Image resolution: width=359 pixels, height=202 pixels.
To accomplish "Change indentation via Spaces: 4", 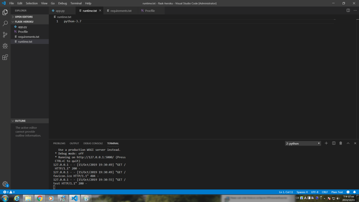I will [x=302, y=192].
